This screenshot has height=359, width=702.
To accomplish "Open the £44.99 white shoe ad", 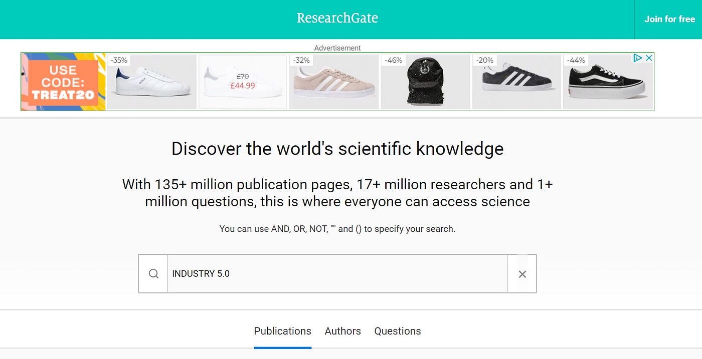I will click(x=243, y=82).
